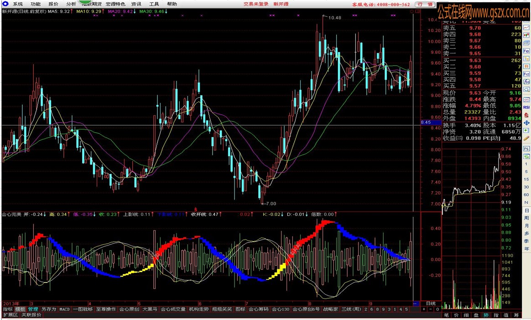This screenshot has height=320, width=531.
Task: Click the 行情 button at top
Action: [425, 4]
